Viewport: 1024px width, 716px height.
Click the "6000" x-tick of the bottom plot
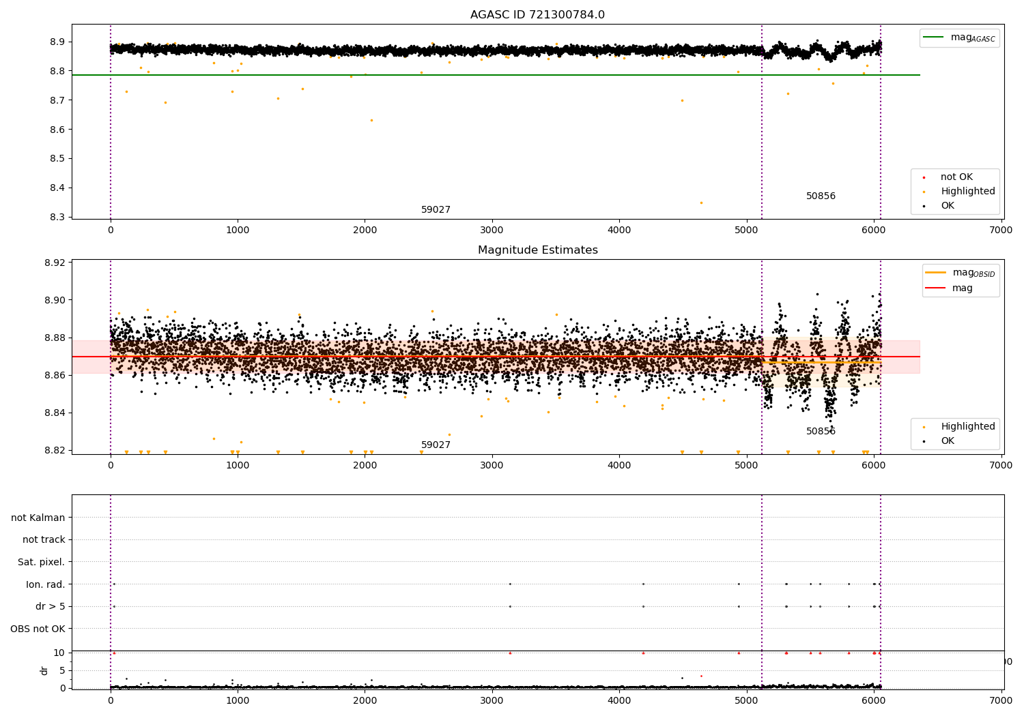tap(874, 701)
